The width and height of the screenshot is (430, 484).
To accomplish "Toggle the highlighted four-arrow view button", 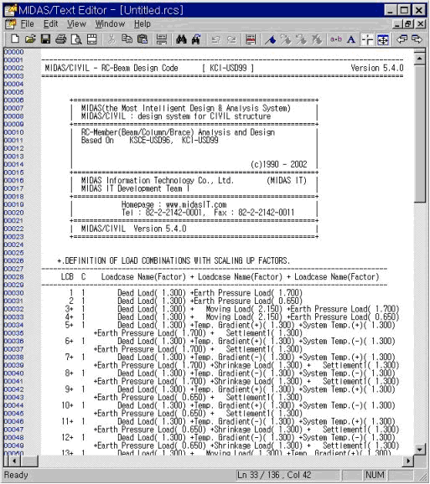I will tap(383, 39).
